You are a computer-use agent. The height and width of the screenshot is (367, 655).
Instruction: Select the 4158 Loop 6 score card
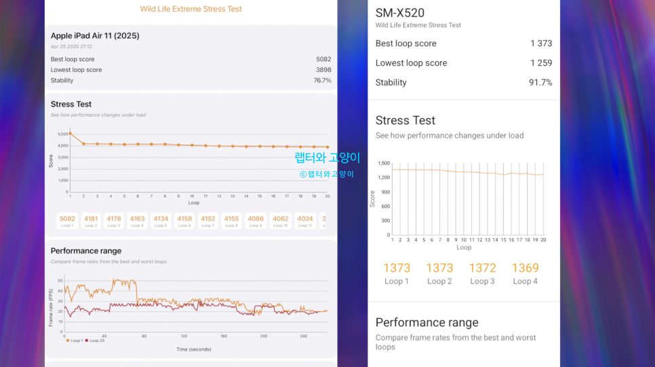[x=184, y=221]
